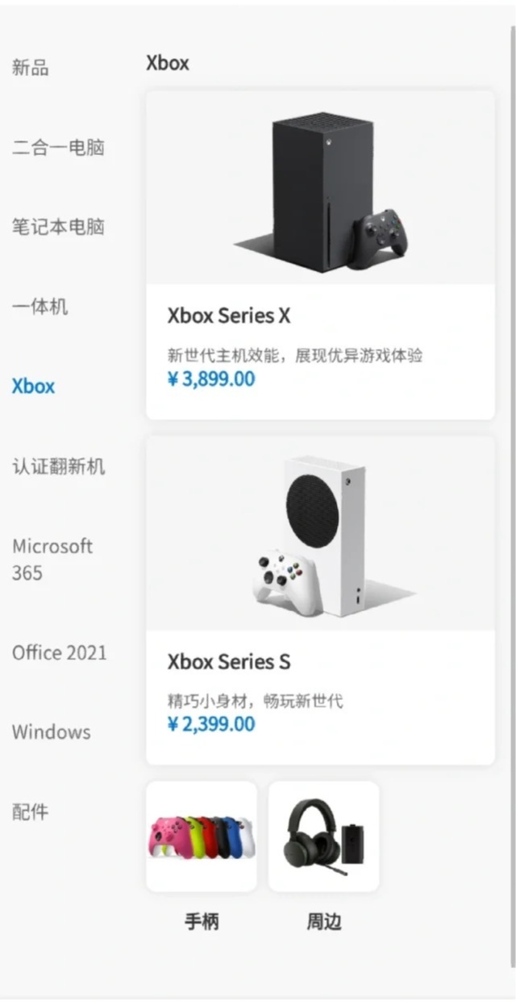Choose Microsoft 365 in the sidebar
The image size is (516, 1002).
click(52, 560)
